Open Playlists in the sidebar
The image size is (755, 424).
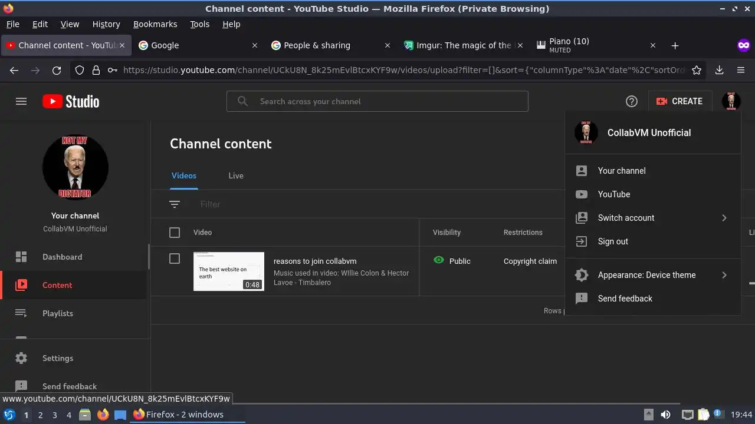click(74, 313)
